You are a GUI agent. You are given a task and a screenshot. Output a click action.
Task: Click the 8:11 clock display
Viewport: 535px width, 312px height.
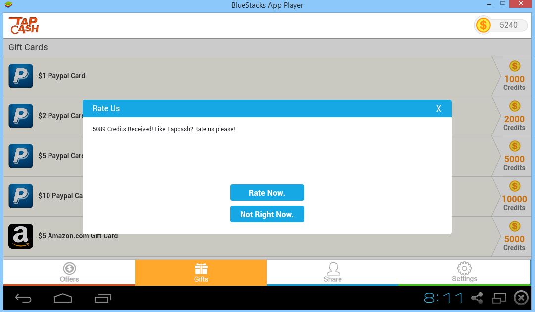(443, 298)
